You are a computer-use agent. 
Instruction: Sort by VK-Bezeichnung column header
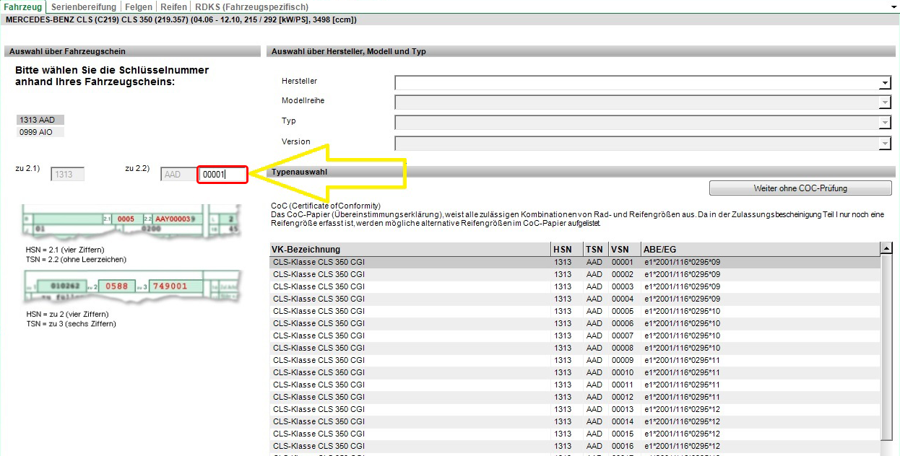(x=410, y=249)
